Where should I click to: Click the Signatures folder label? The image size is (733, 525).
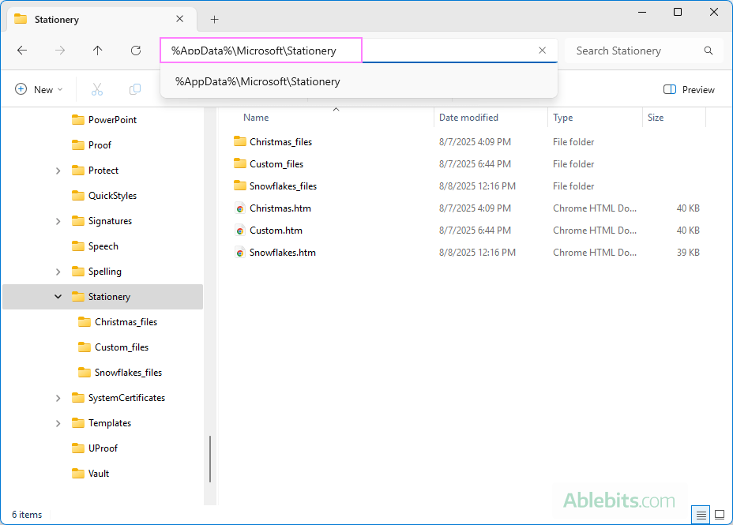[110, 221]
